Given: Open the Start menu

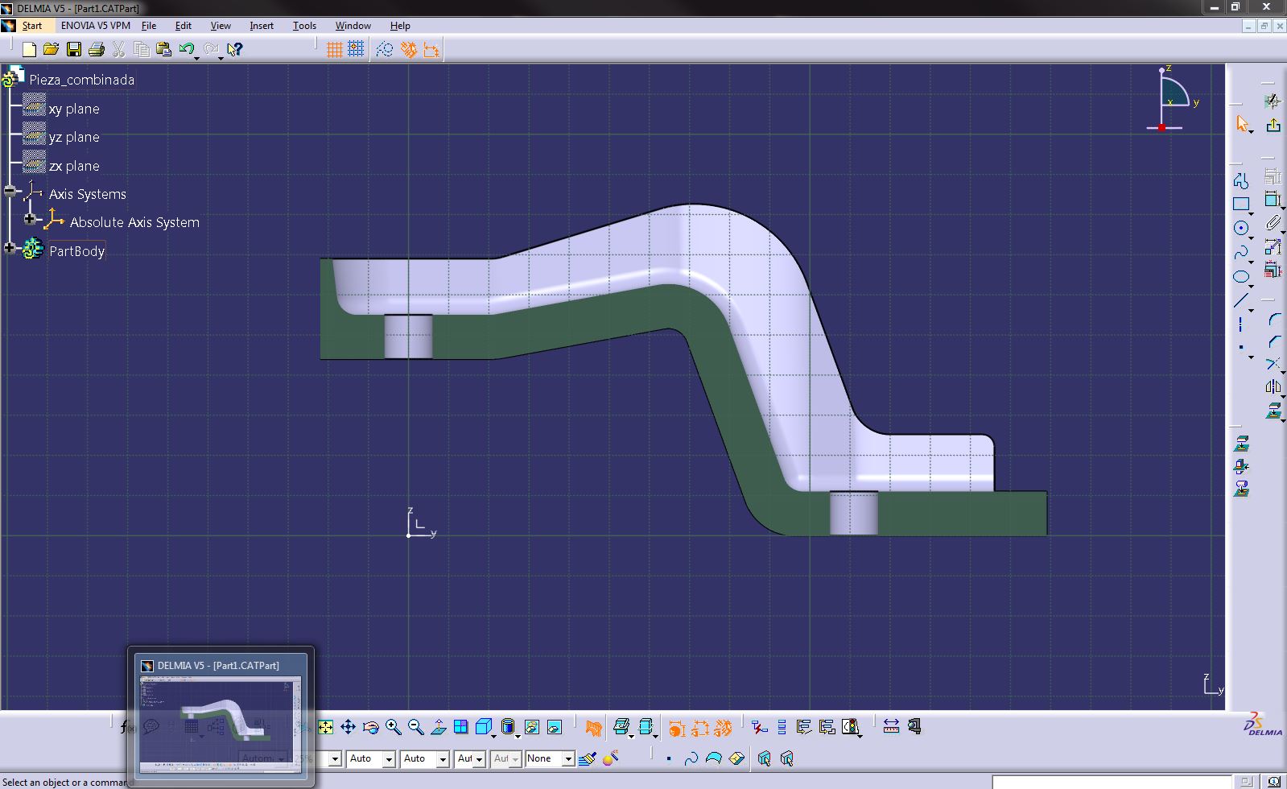Looking at the screenshot, I should point(31,26).
